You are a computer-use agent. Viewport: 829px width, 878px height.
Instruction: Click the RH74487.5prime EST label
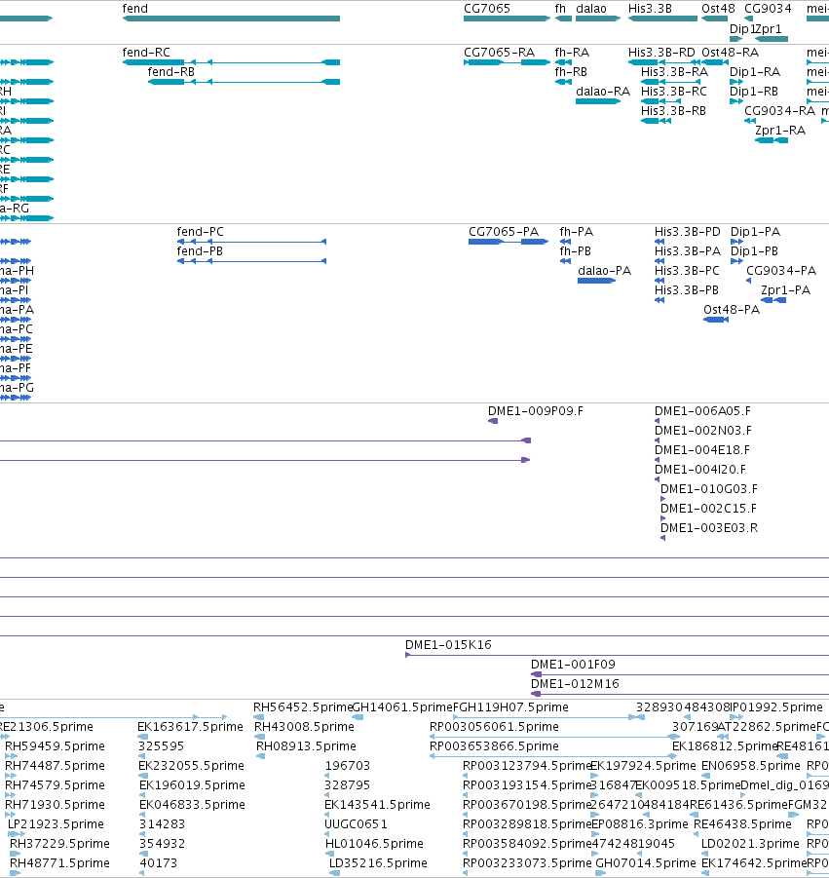pos(55,766)
